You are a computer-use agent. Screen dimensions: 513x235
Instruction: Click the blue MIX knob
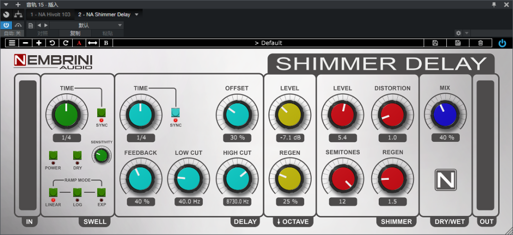(445, 115)
